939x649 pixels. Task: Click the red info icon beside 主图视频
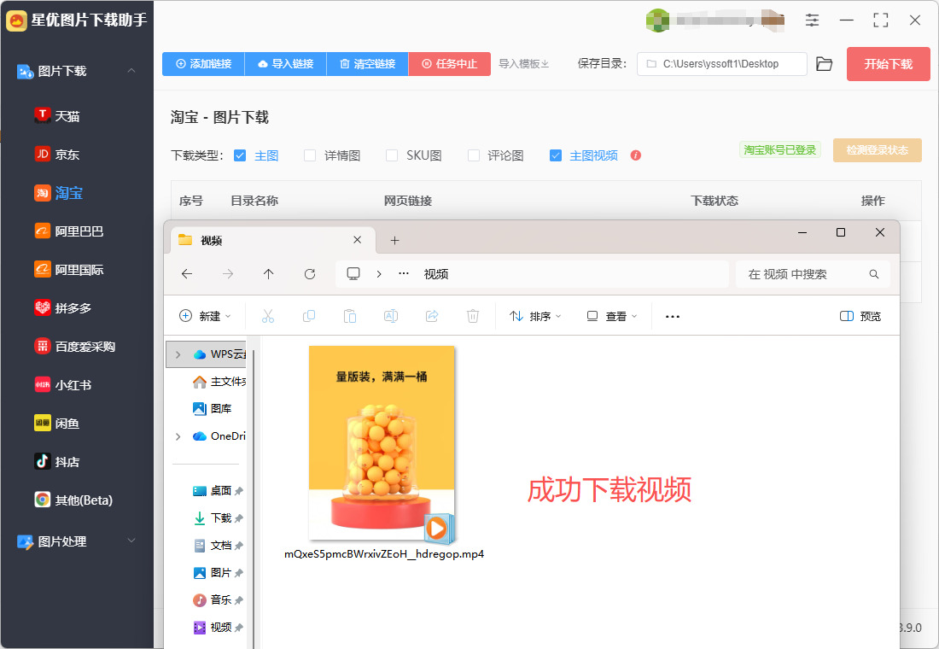click(636, 155)
